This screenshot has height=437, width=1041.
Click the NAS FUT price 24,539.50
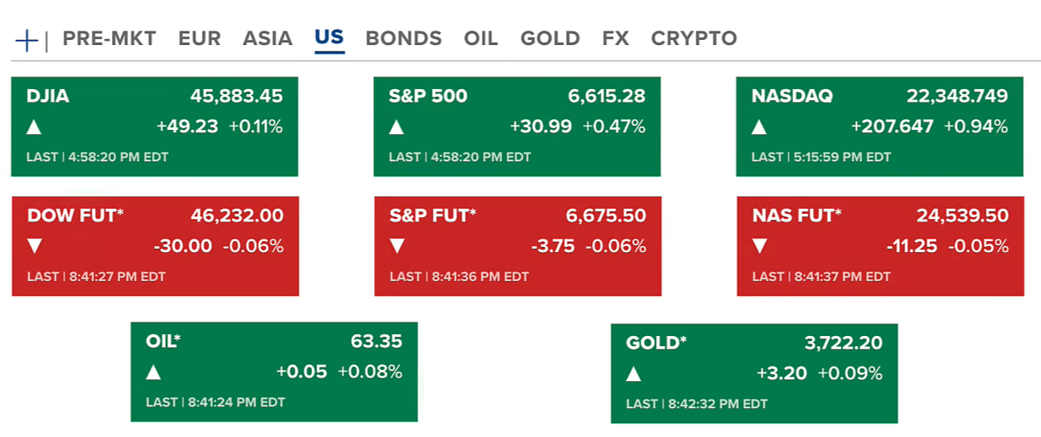click(x=962, y=216)
